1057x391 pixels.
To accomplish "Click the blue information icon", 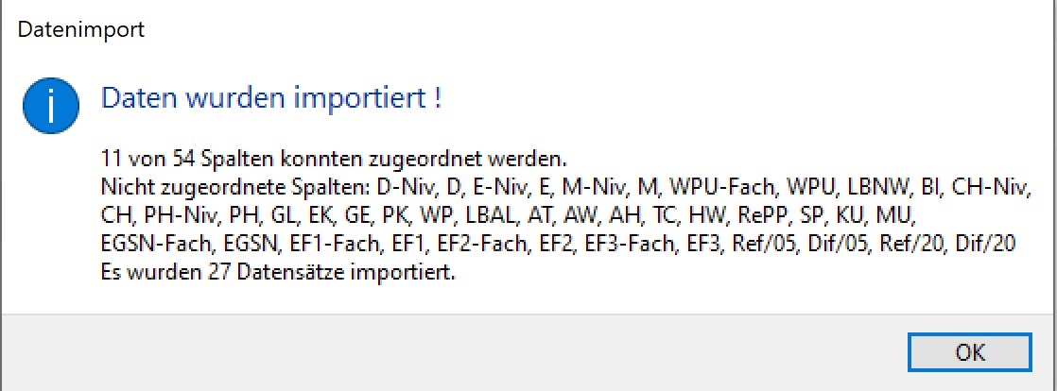I will pos(51,106).
